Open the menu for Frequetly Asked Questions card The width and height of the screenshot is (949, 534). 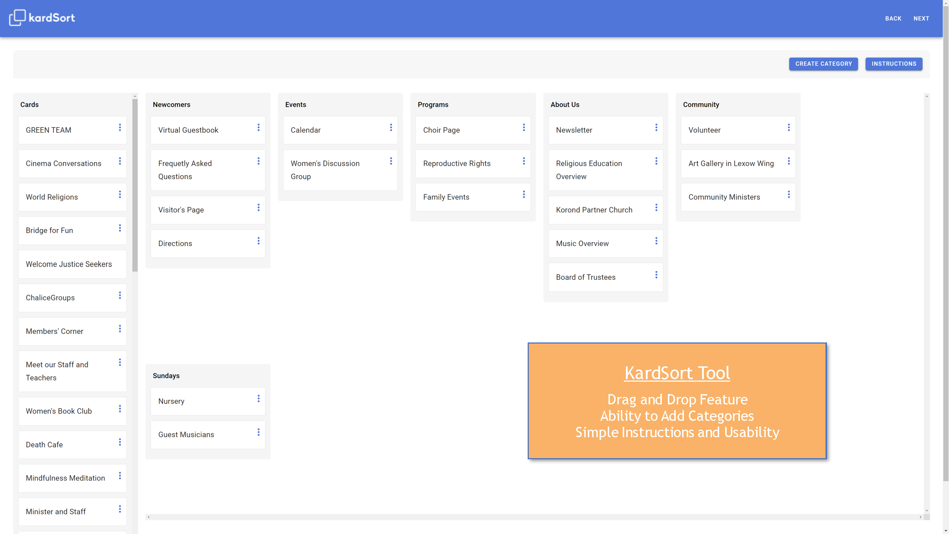(x=259, y=161)
